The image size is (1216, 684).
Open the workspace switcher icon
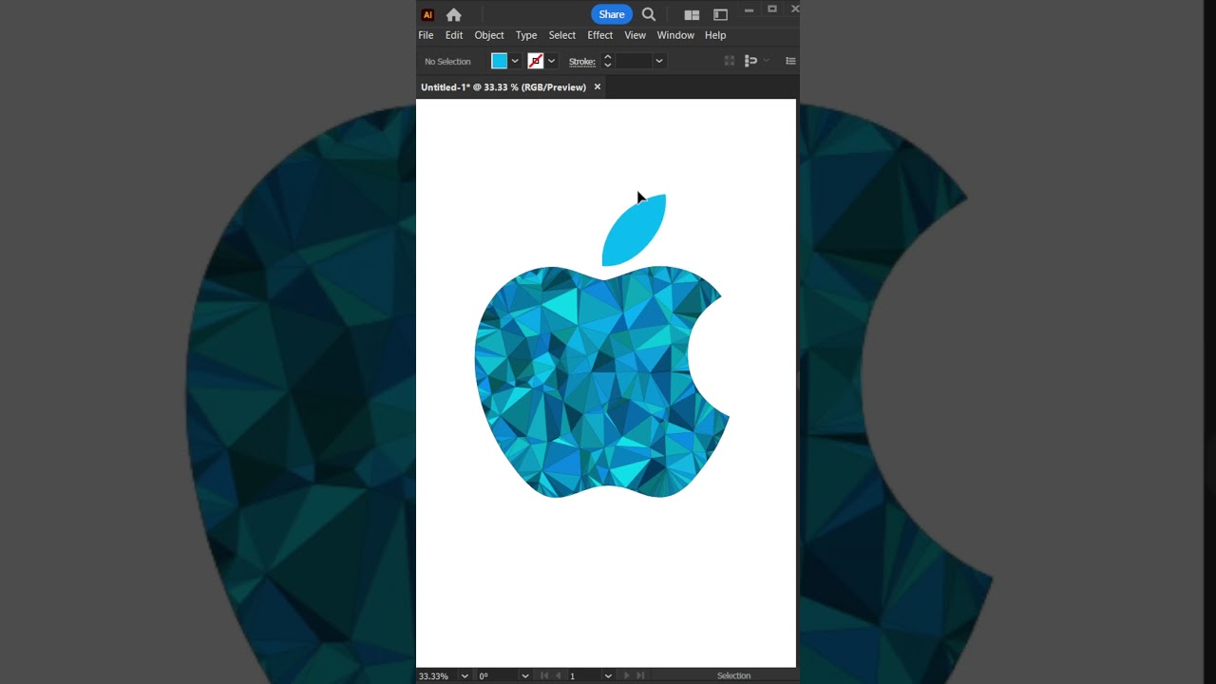(x=720, y=14)
